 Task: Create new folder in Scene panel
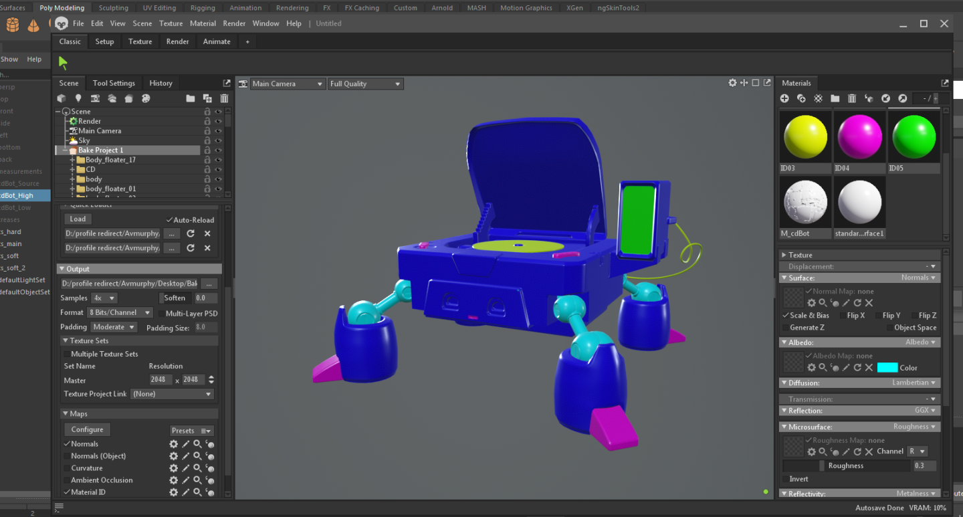(x=191, y=98)
